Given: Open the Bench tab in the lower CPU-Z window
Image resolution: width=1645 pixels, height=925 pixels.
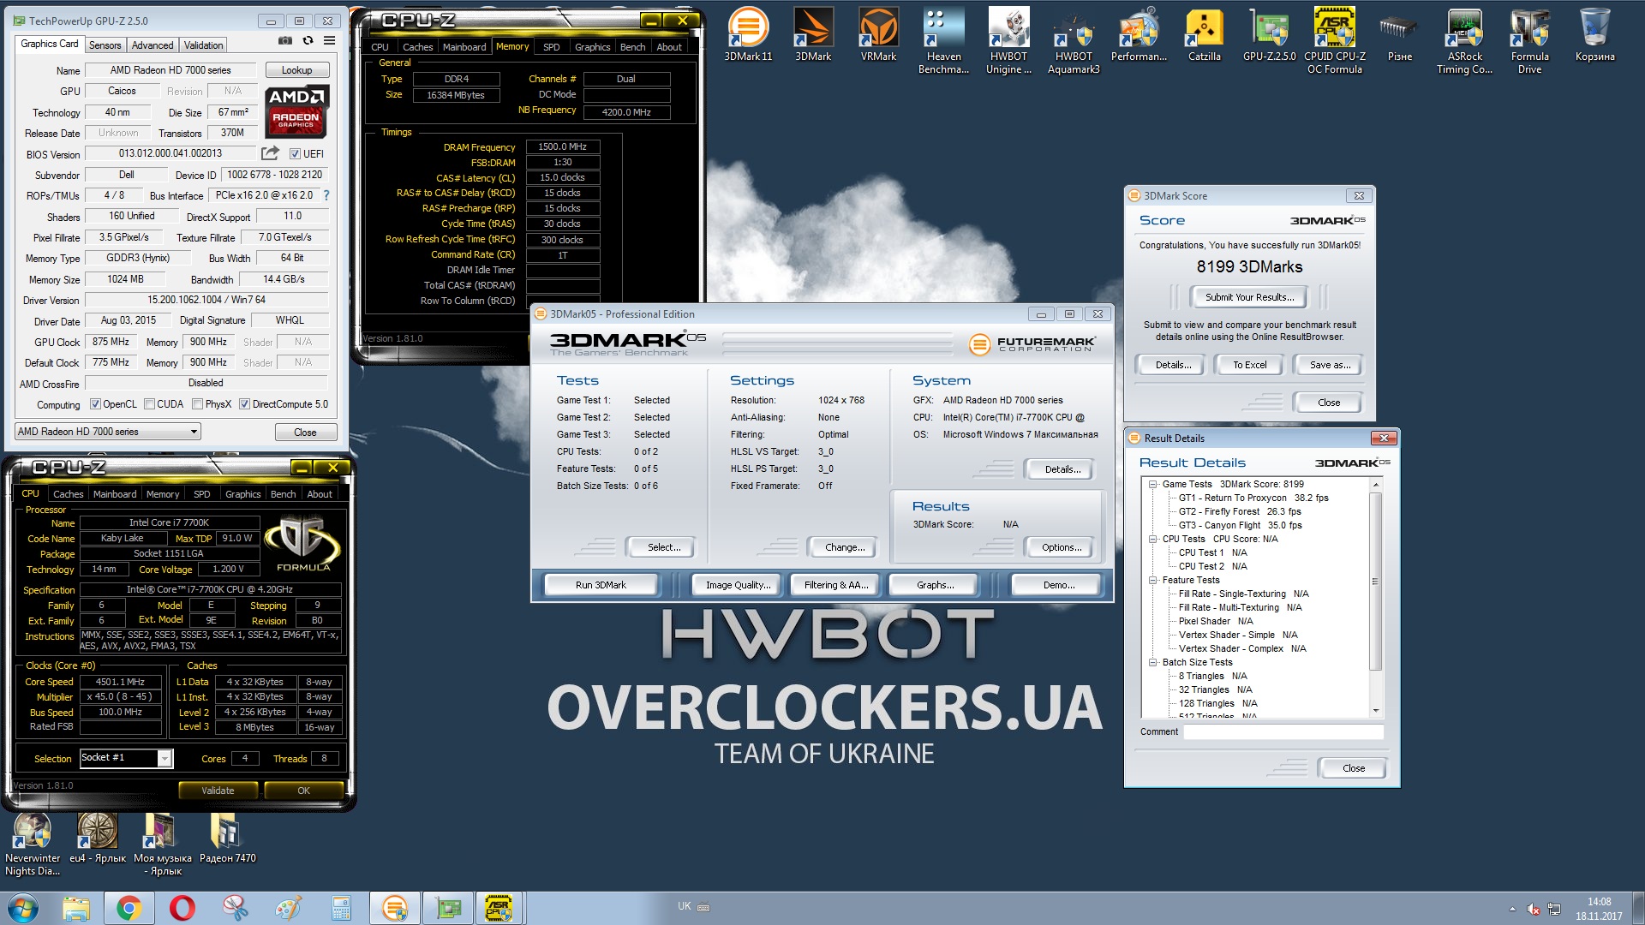Looking at the screenshot, I should (x=283, y=494).
